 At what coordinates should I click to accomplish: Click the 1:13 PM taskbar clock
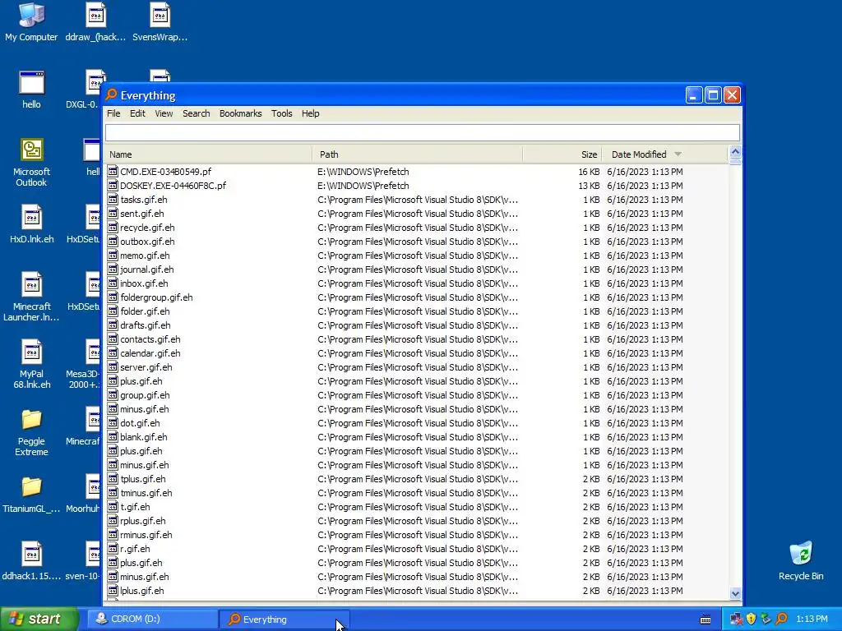click(812, 619)
